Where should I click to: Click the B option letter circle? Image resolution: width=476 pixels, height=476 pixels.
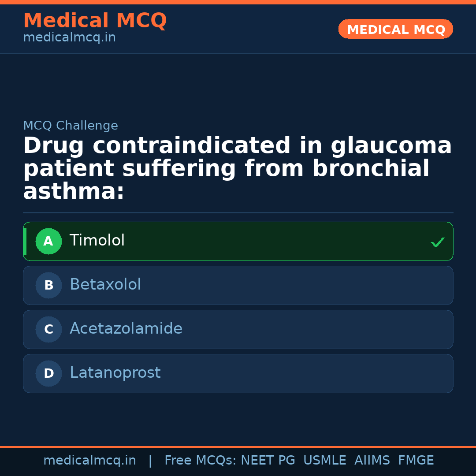pos(48,285)
